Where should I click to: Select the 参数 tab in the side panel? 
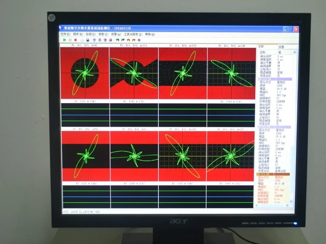(x=261, y=47)
